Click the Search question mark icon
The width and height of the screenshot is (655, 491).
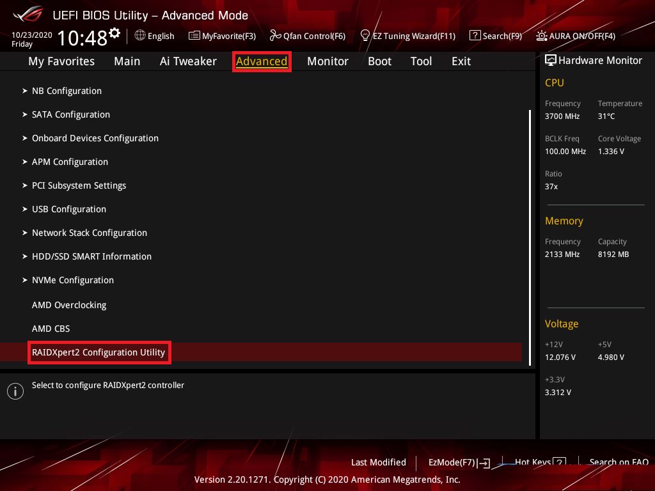475,36
